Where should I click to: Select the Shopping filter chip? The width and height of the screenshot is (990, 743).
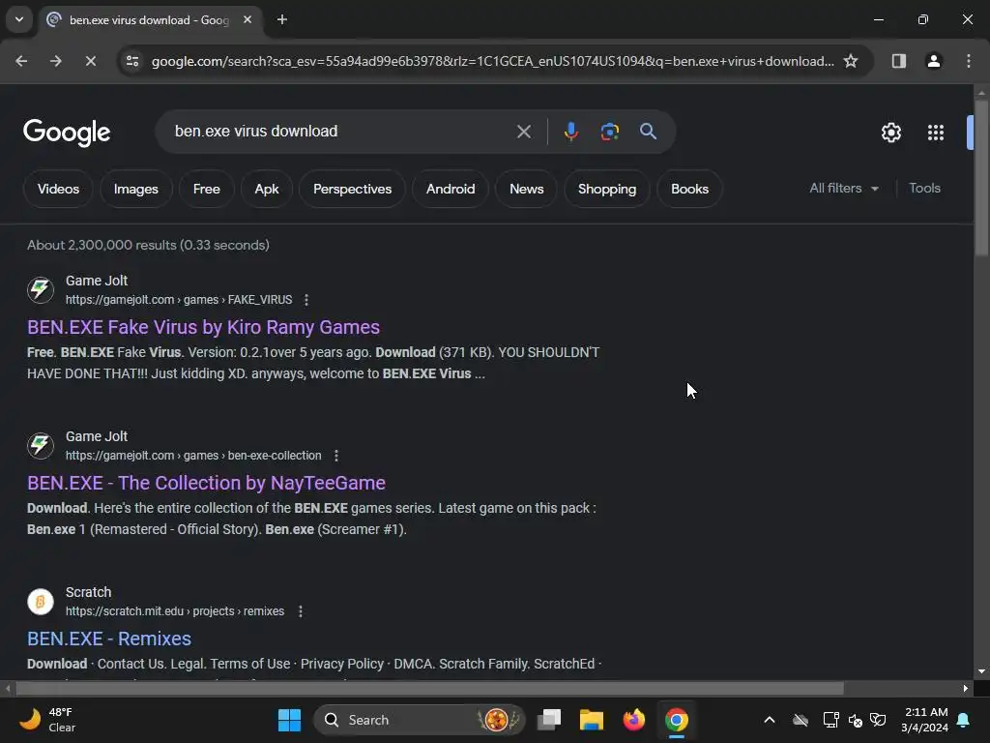(x=607, y=189)
